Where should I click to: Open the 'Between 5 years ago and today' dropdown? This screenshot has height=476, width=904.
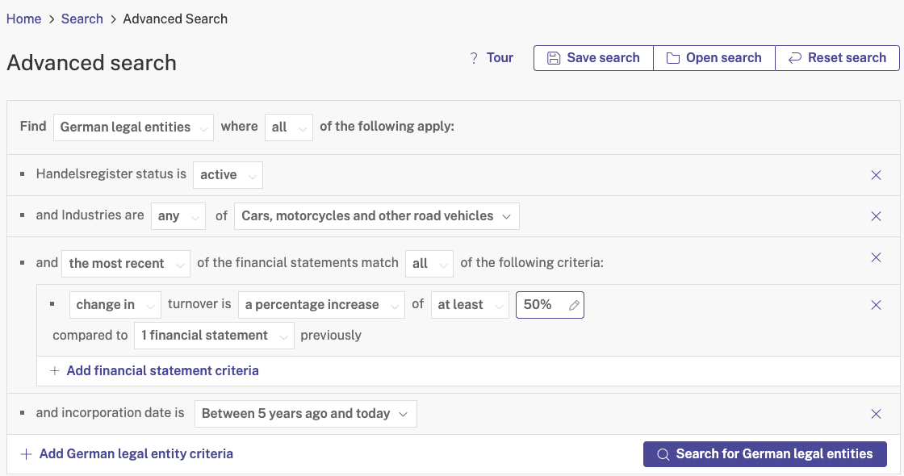click(x=306, y=414)
